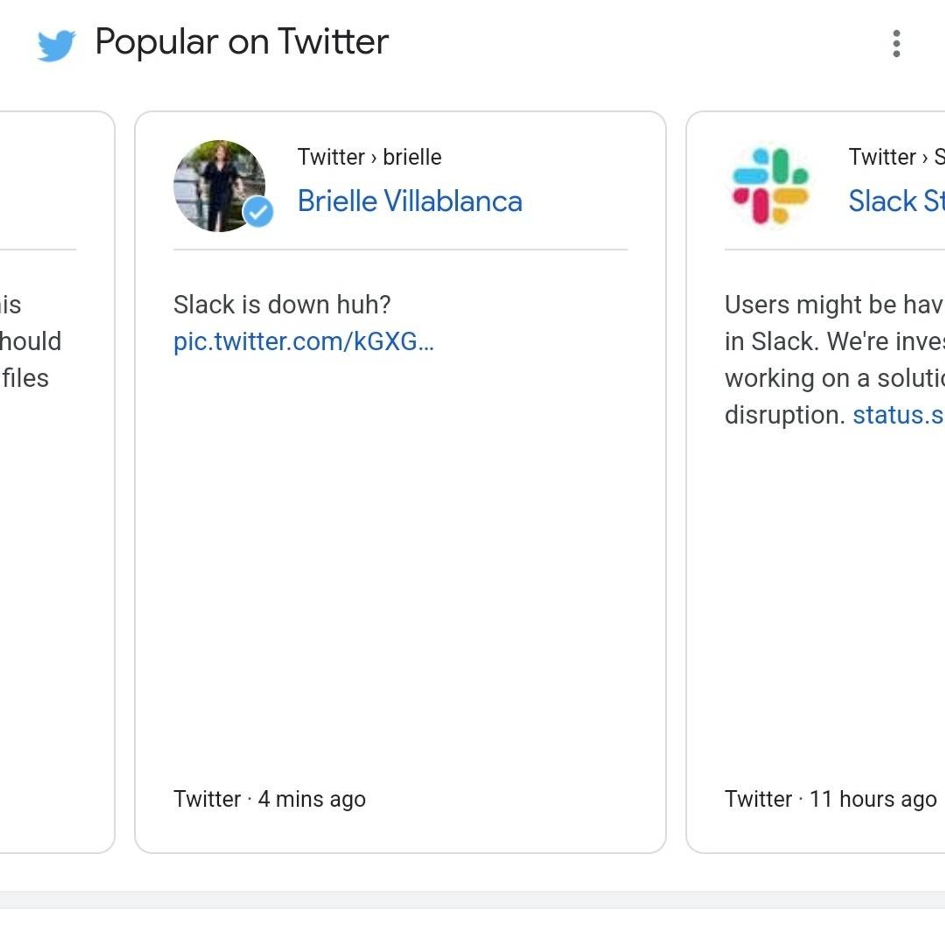Click the Slack Status account name link

[897, 201]
